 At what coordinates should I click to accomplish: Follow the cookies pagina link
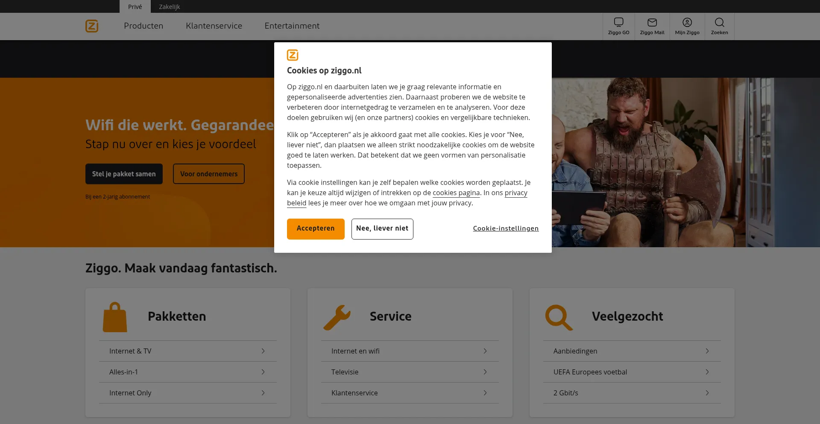point(456,193)
